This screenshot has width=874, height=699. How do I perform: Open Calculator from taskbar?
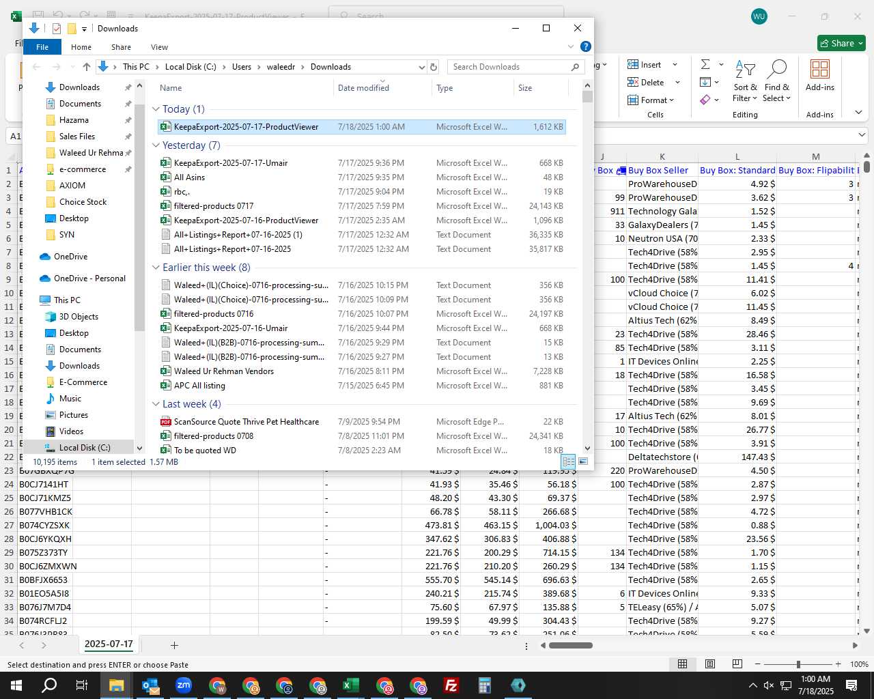click(x=484, y=685)
